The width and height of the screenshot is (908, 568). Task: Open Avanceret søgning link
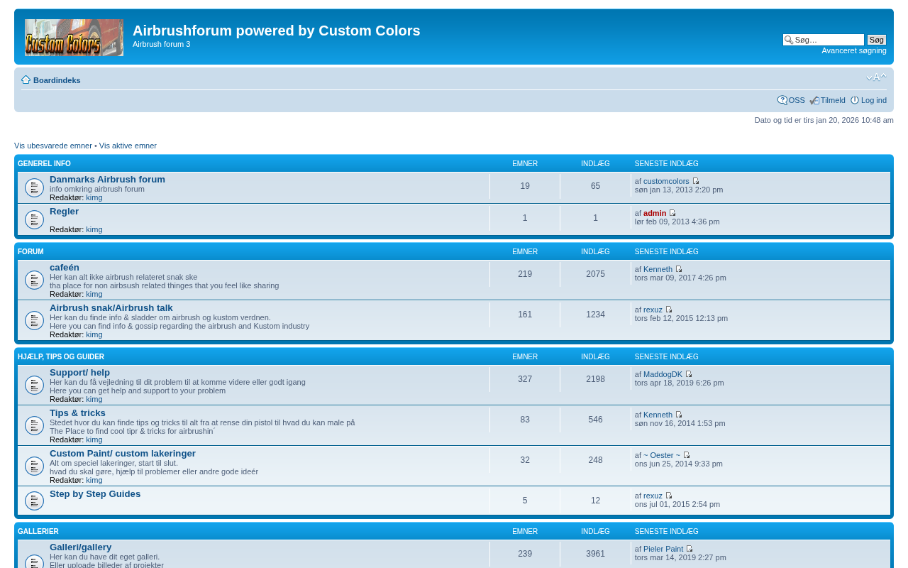click(854, 50)
